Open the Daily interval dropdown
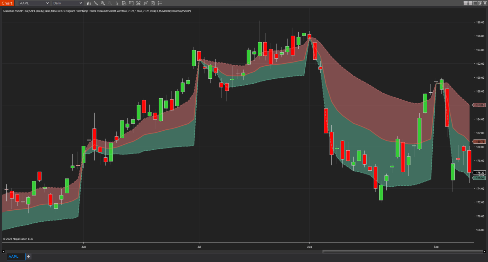Viewport: 488px width, 262px height. [67, 3]
